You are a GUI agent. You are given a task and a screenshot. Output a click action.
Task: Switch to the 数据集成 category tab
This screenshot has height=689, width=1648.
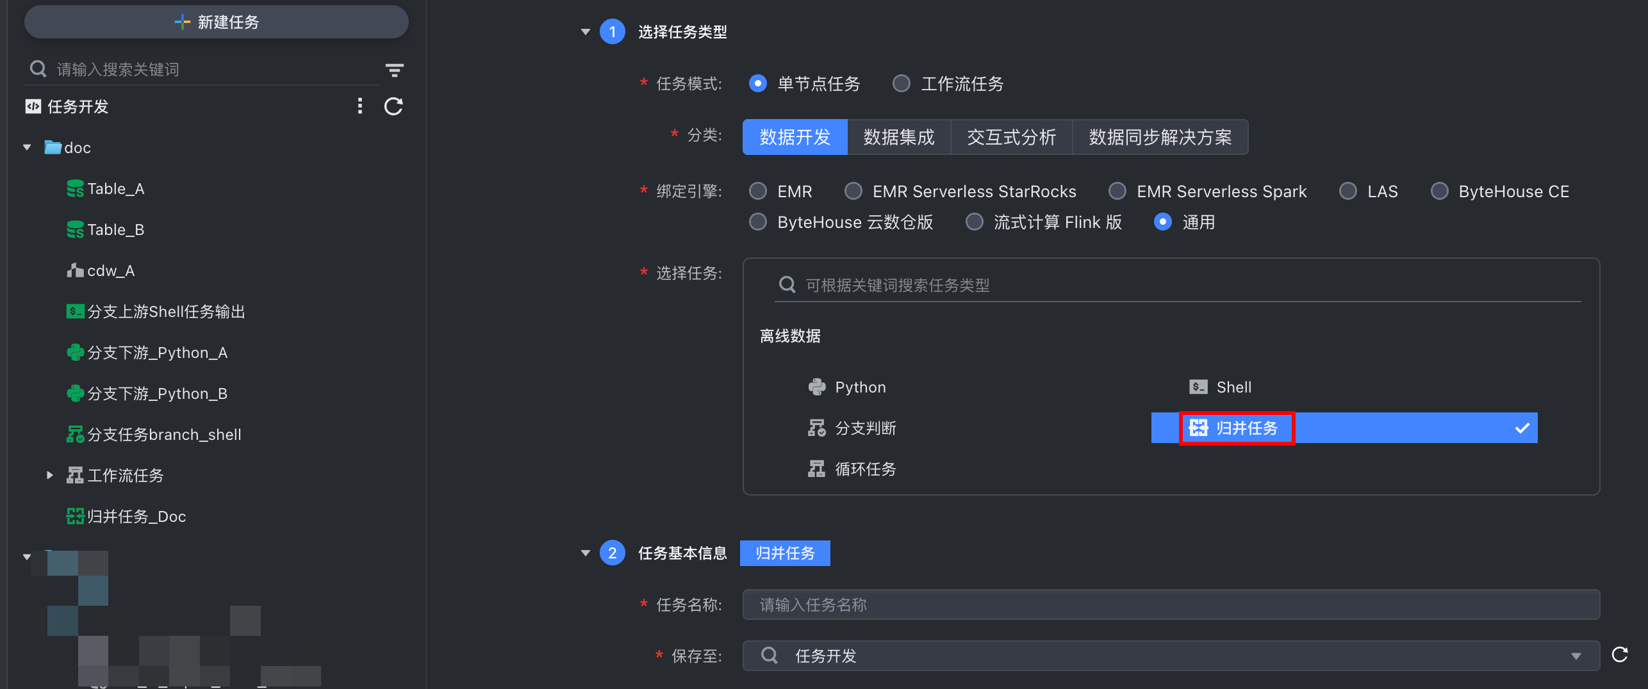pyautogui.click(x=898, y=137)
